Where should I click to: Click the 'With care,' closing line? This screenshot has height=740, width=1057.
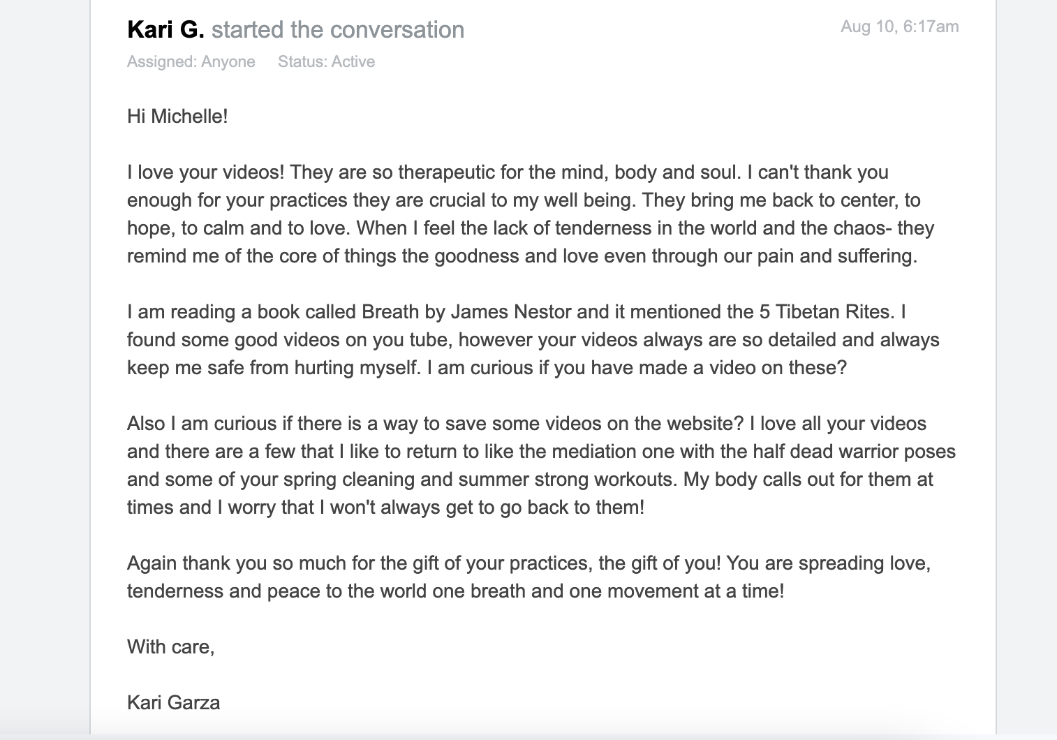pyautogui.click(x=170, y=646)
